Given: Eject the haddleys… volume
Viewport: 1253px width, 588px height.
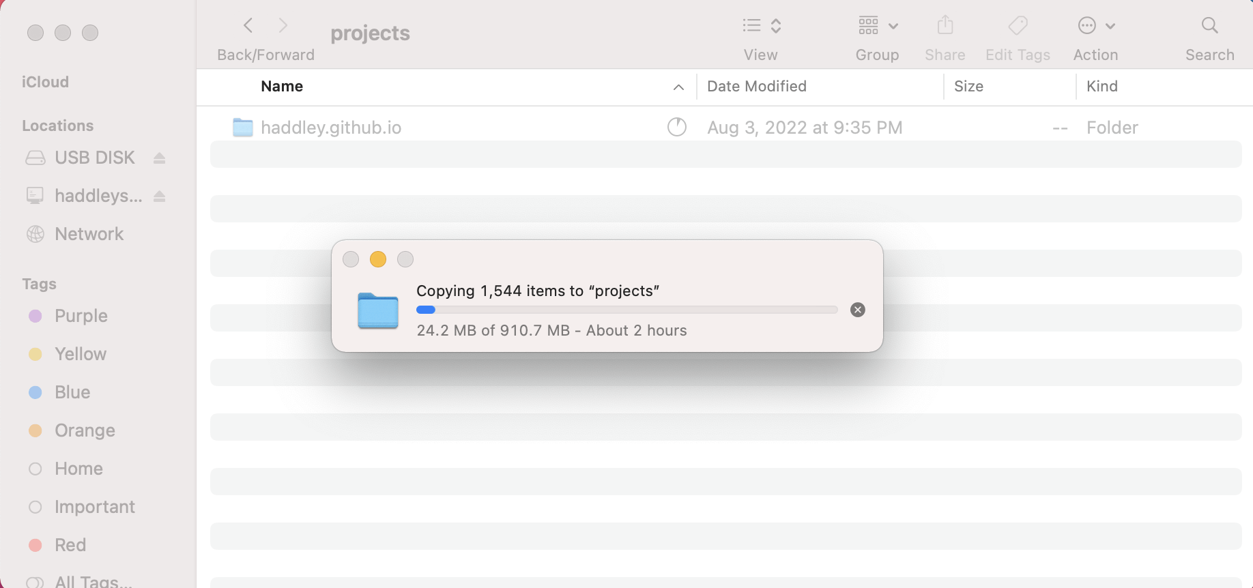Looking at the screenshot, I should click(160, 196).
